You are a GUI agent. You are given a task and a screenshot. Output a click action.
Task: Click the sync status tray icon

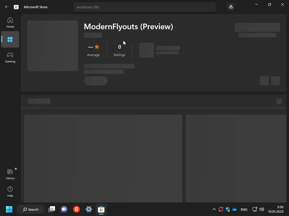click(x=221, y=209)
